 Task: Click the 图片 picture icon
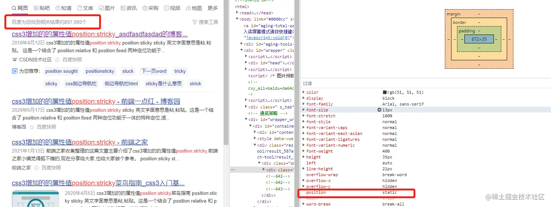101,8
